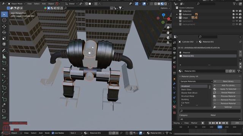Open the Tool properties tab

point(175,43)
